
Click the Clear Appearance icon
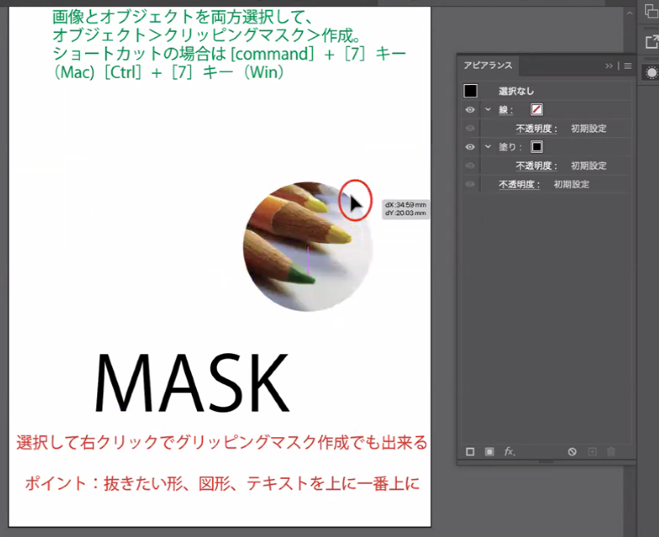572,452
